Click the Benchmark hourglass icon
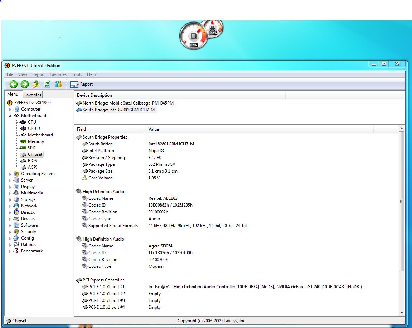 pyautogui.click(x=16, y=251)
